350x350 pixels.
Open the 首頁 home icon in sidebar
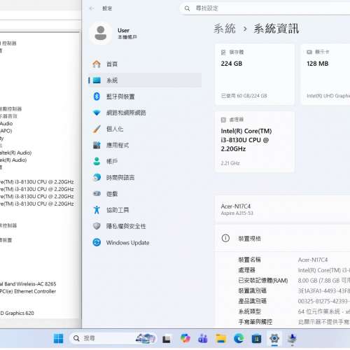[97, 64]
